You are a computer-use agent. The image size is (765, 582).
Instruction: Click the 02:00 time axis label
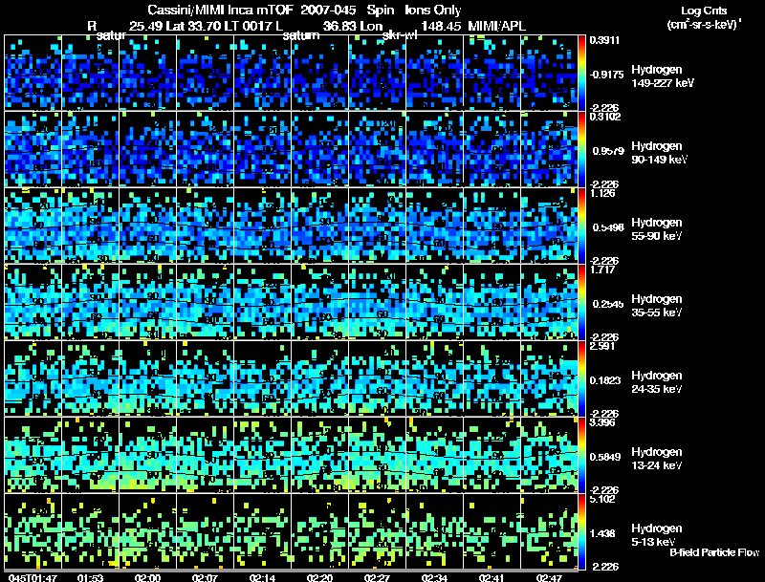tap(147, 578)
